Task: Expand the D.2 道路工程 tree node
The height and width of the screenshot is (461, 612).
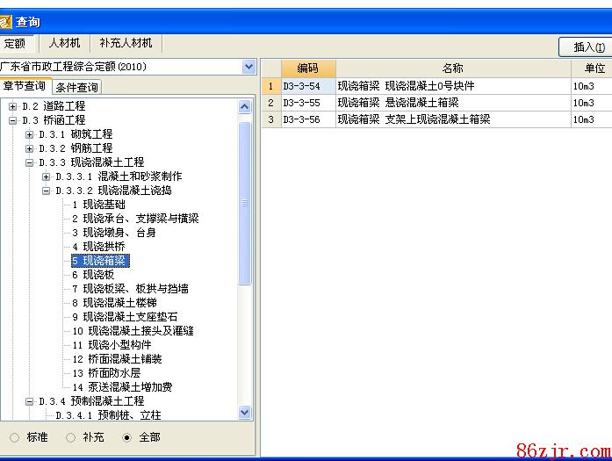Action: 13,106
